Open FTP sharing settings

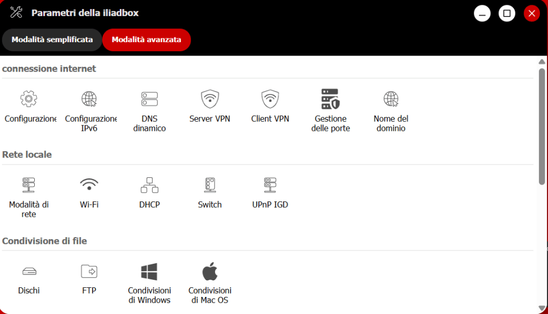point(89,272)
